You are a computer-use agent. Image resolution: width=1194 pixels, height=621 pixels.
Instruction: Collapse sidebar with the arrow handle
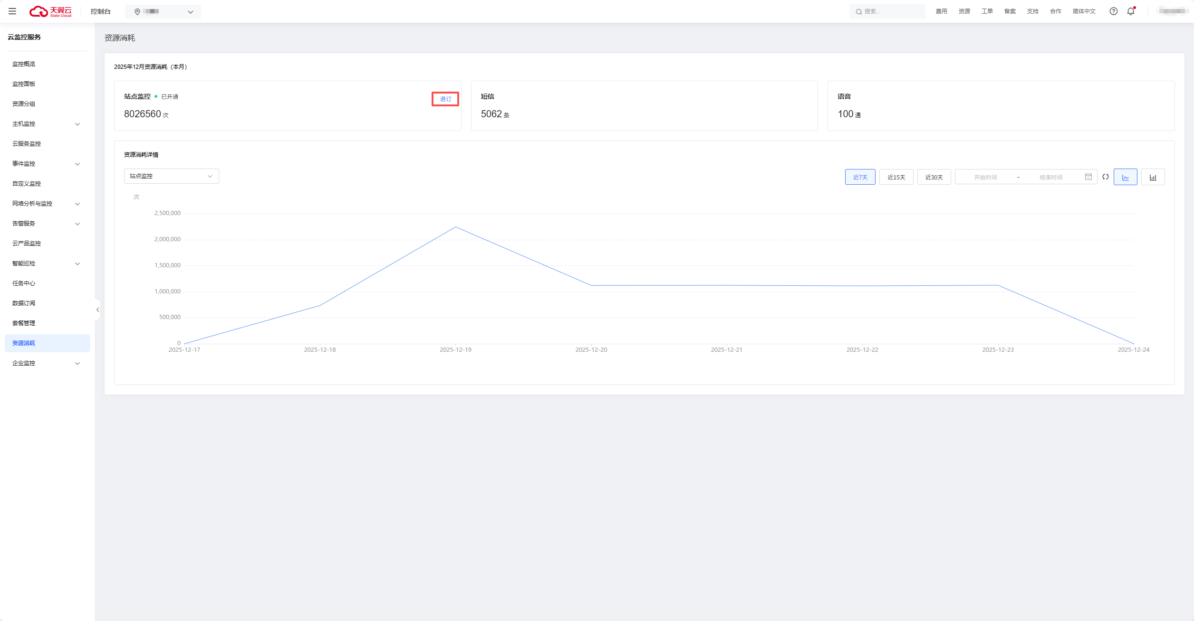coord(98,310)
